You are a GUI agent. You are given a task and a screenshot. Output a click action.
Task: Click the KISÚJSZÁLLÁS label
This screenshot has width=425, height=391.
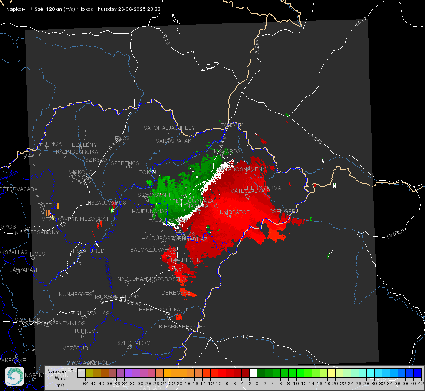pos(91,313)
